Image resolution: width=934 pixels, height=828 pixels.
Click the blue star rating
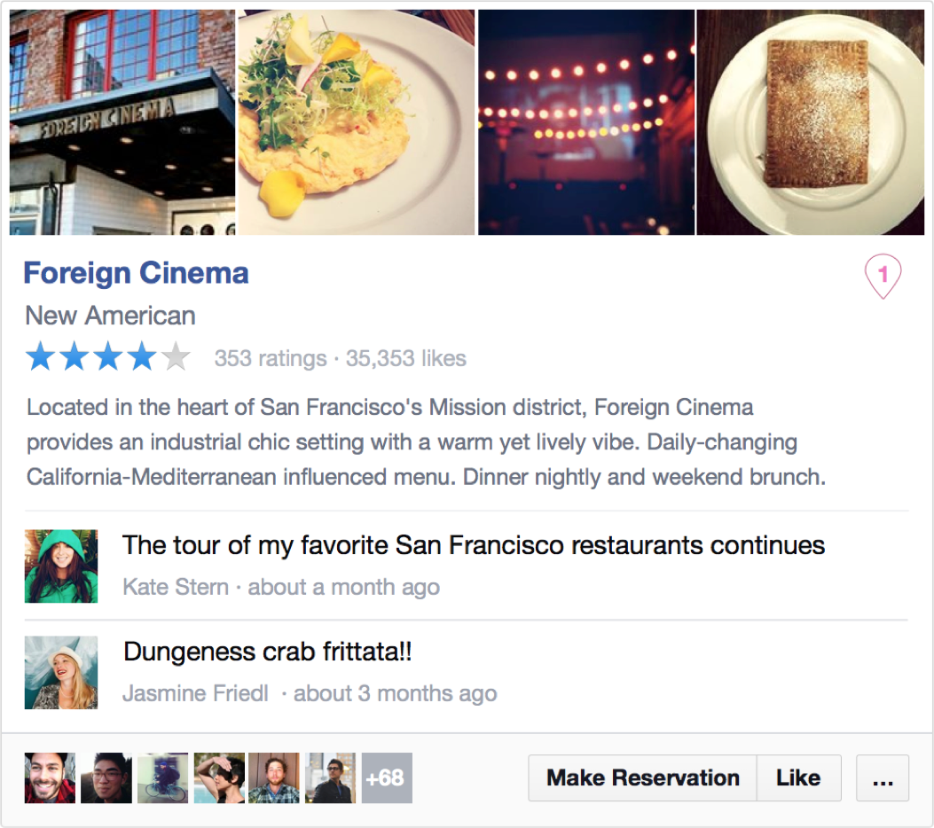tap(108, 357)
